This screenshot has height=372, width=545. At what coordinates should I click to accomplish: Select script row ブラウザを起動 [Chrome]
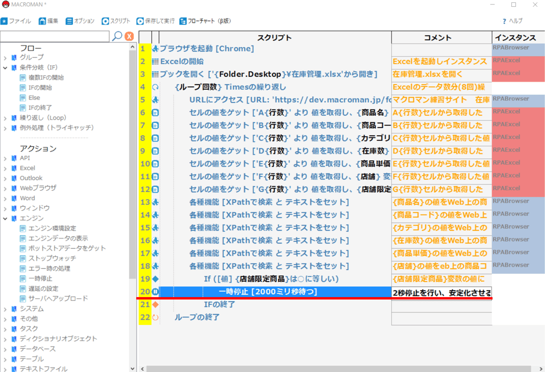coord(207,49)
